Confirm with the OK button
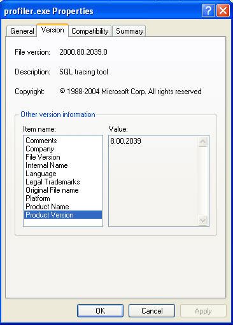 tap(100, 311)
